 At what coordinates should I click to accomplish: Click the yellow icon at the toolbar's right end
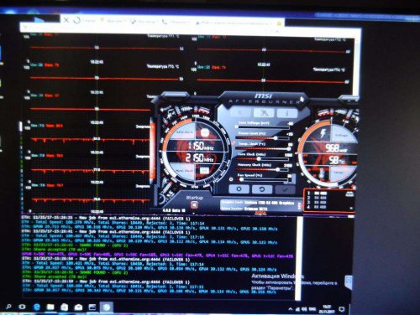(x=279, y=23)
